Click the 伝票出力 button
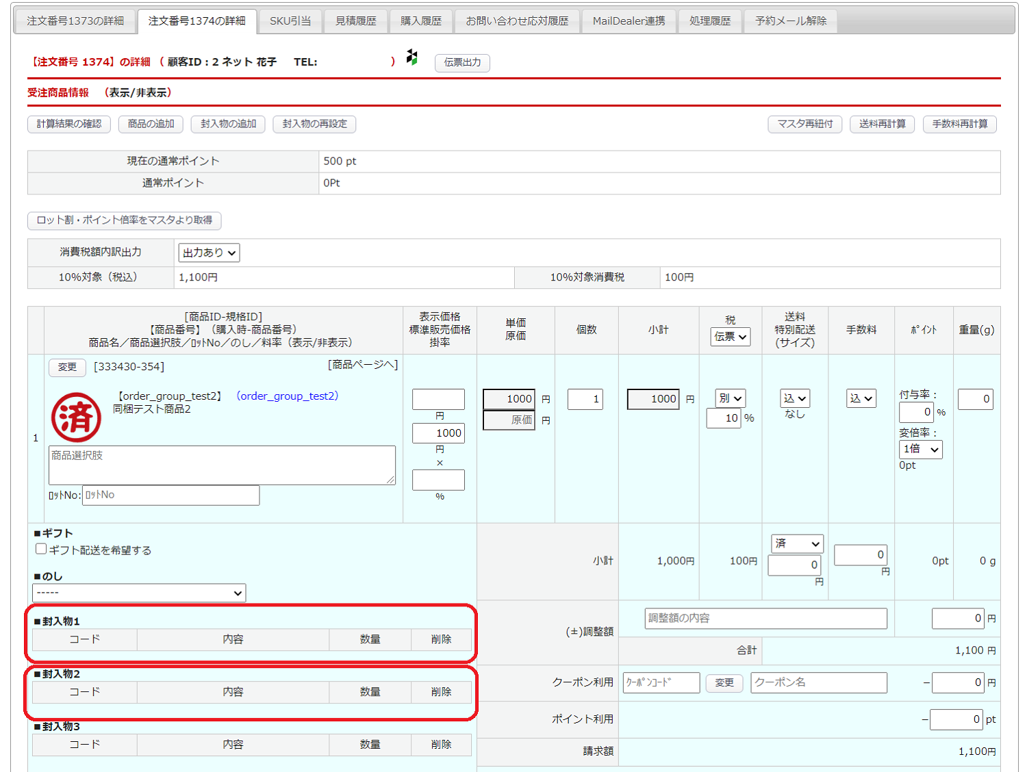The width and height of the screenshot is (1027, 772). coord(462,62)
